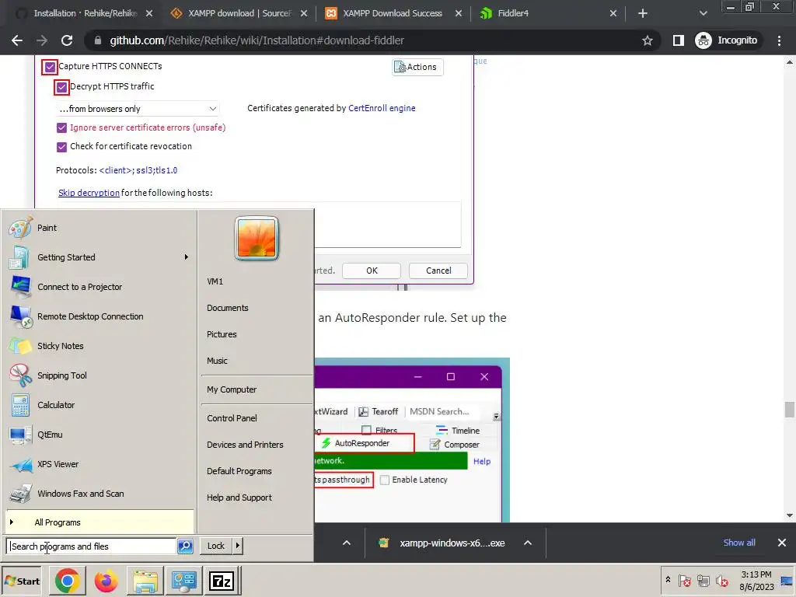Screen dimensions: 796x597
Task: Click the Start button
Action: 22,581
